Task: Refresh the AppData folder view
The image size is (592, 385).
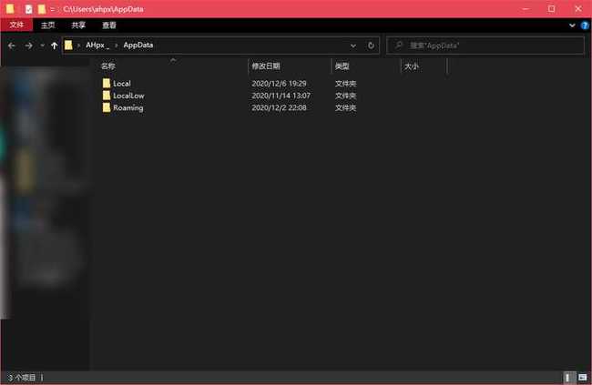Action: point(371,45)
